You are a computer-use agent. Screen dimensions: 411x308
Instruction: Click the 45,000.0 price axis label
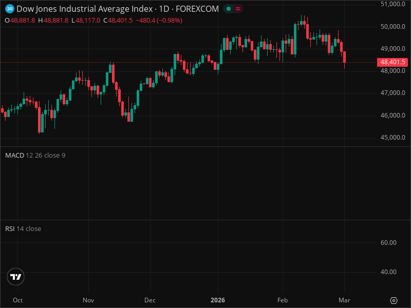click(x=393, y=138)
